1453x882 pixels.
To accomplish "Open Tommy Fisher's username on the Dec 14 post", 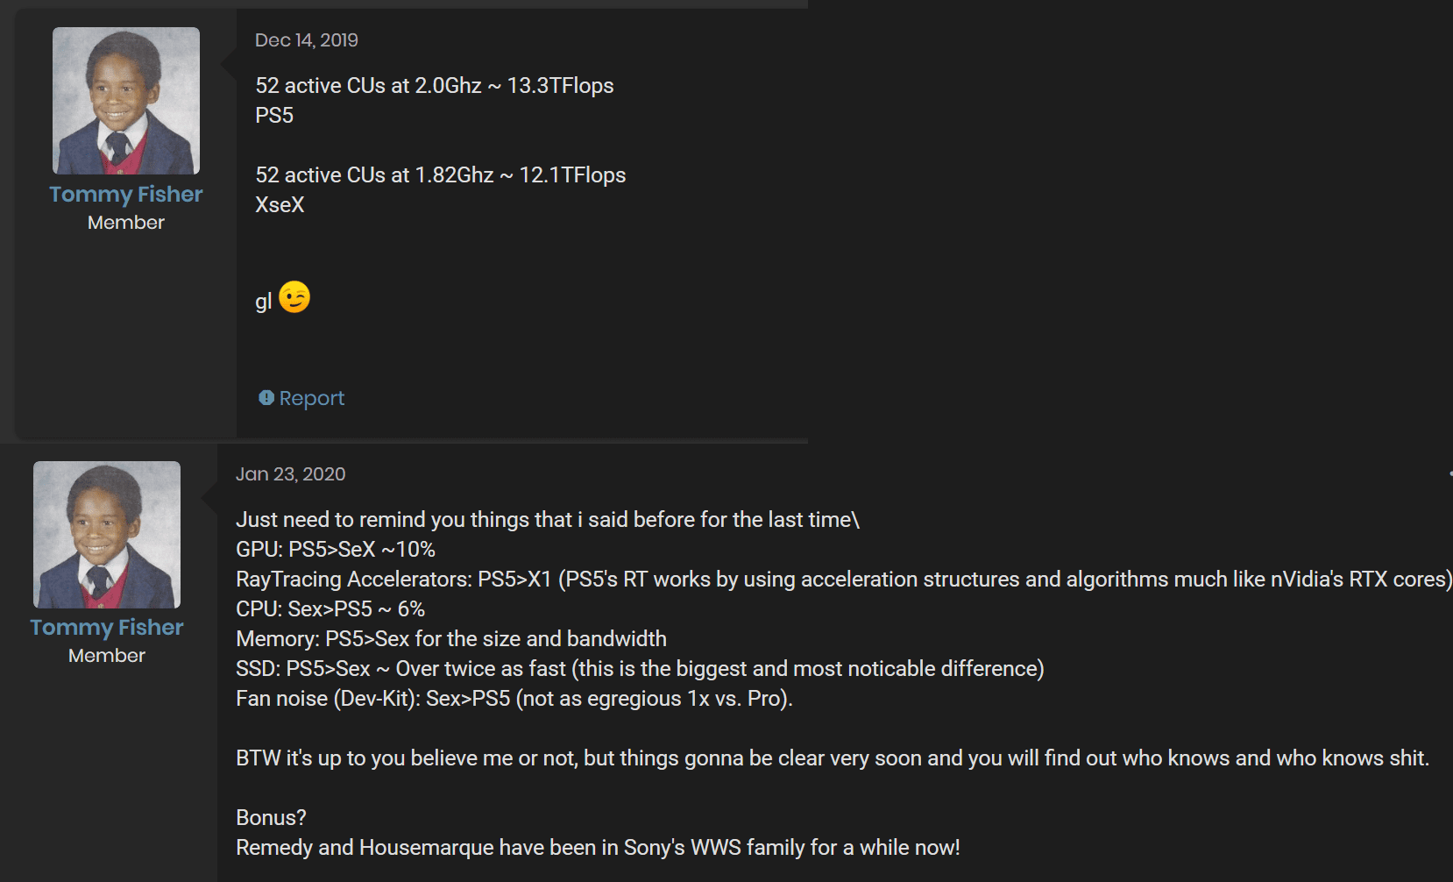I will click(126, 194).
